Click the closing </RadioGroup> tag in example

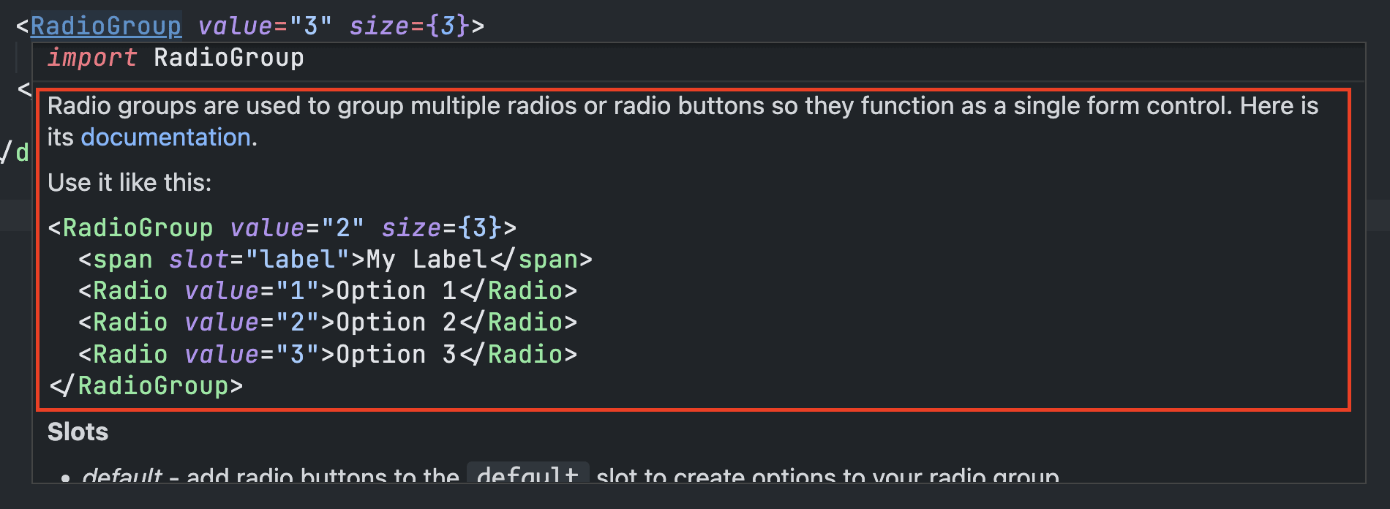145,385
